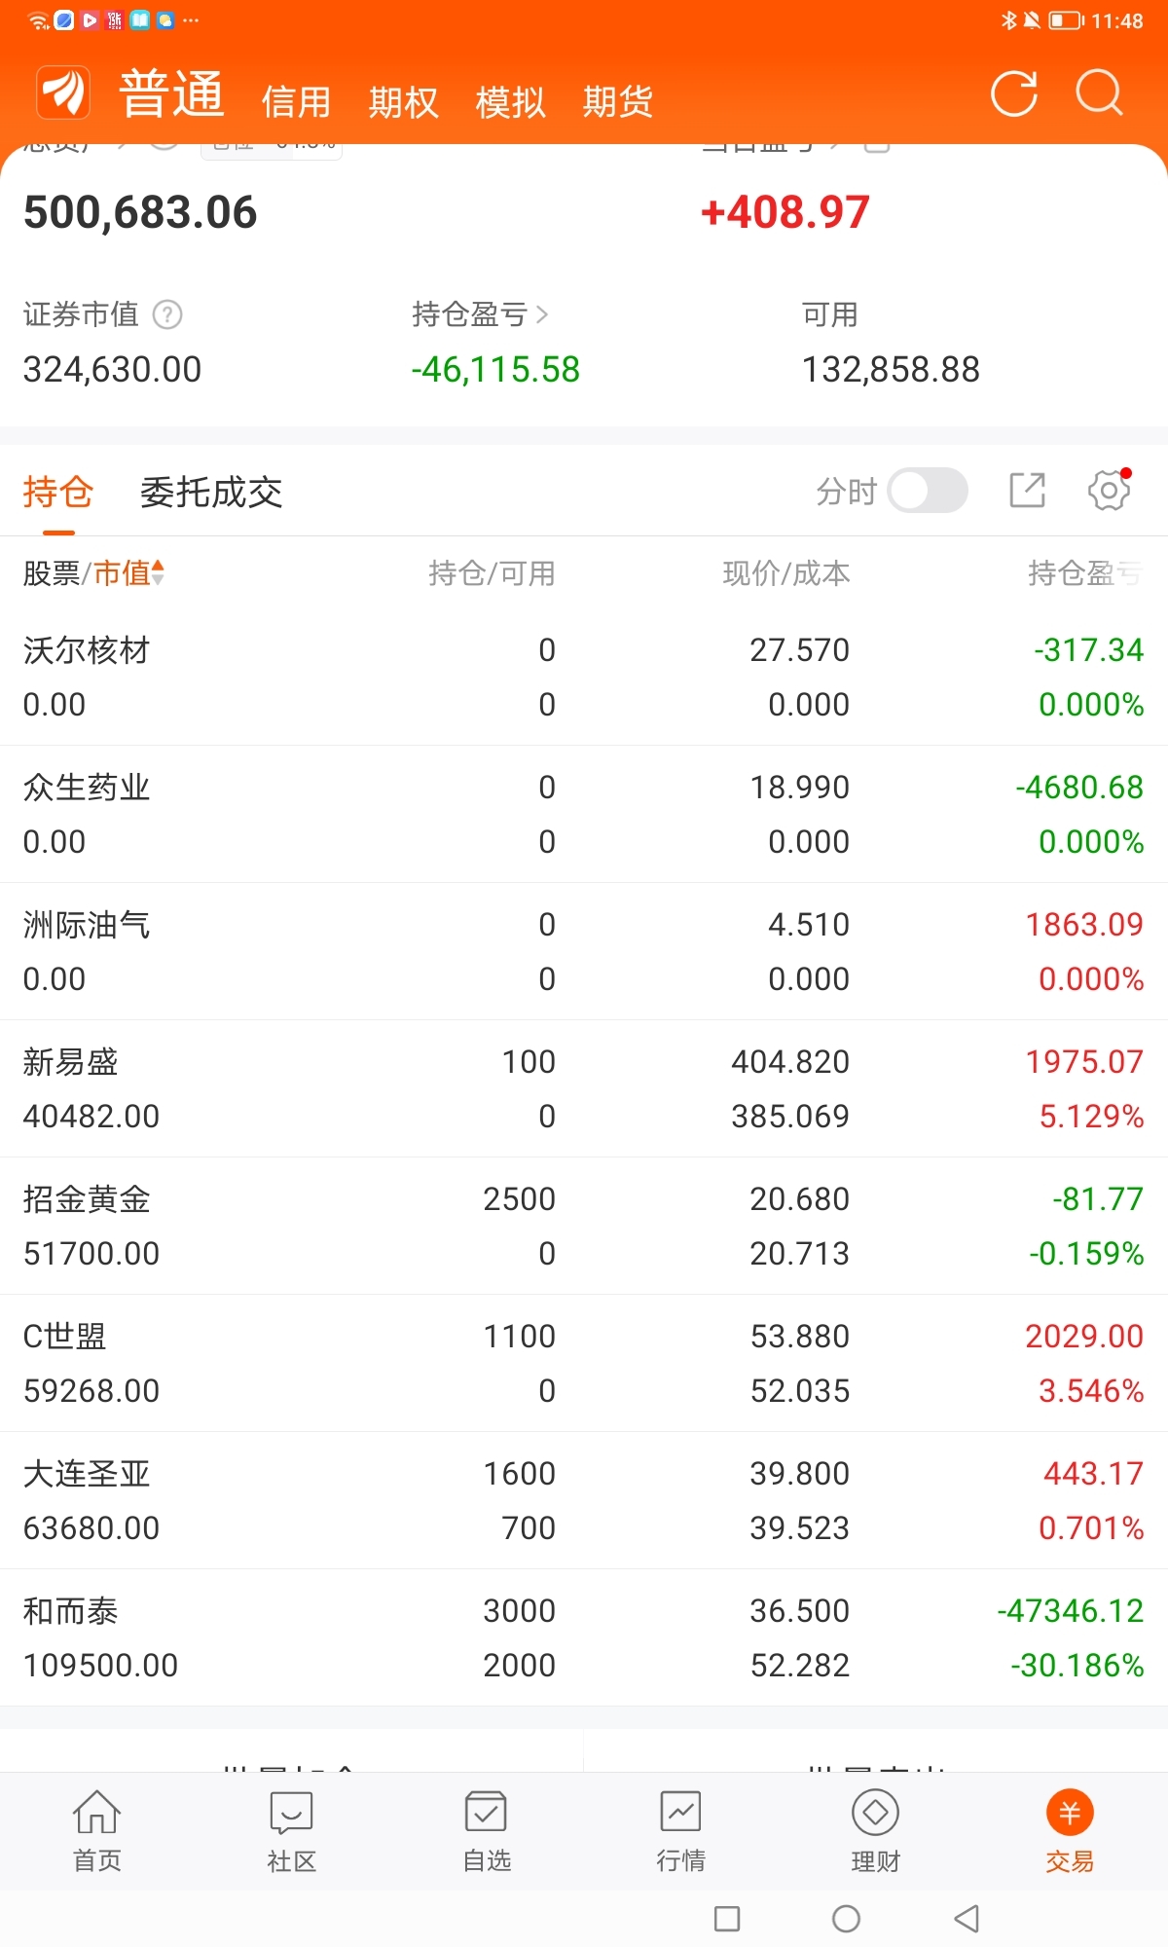This screenshot has width=1168, height=1947.
Task: Open the search magnifier
Action: pos(1099,93)
